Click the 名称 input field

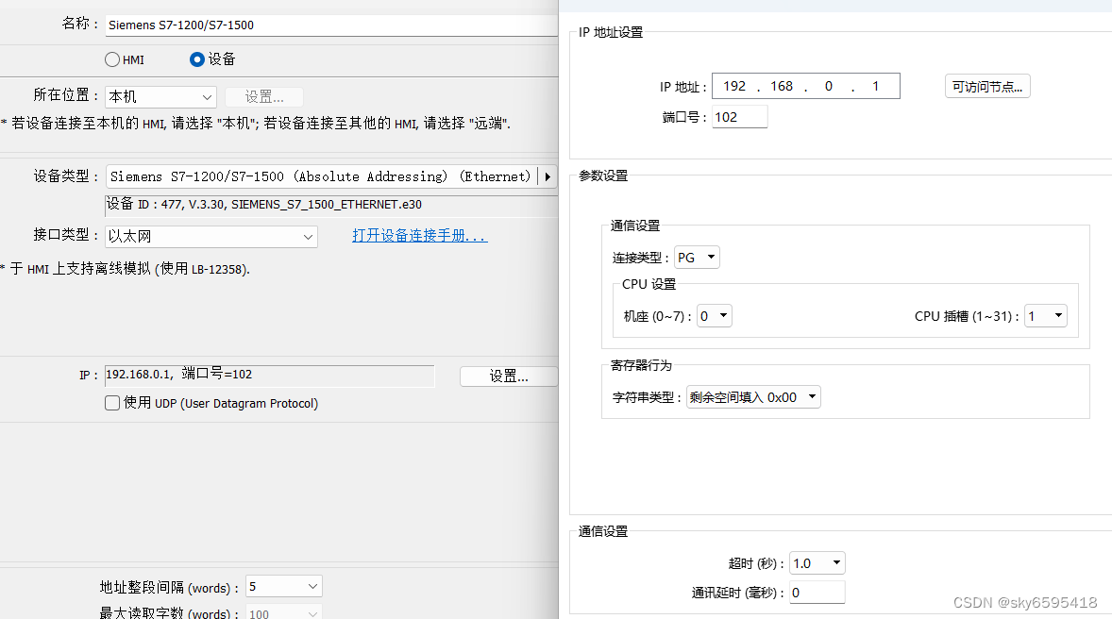coord(332,25)
